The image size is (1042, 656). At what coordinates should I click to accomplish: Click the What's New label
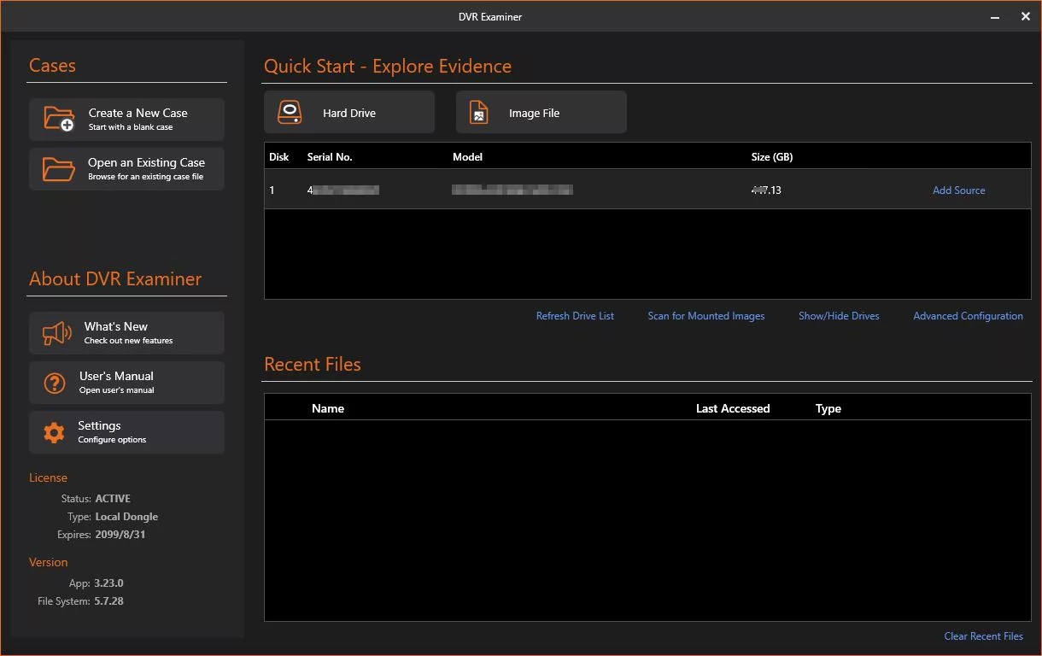pos(115,326)
